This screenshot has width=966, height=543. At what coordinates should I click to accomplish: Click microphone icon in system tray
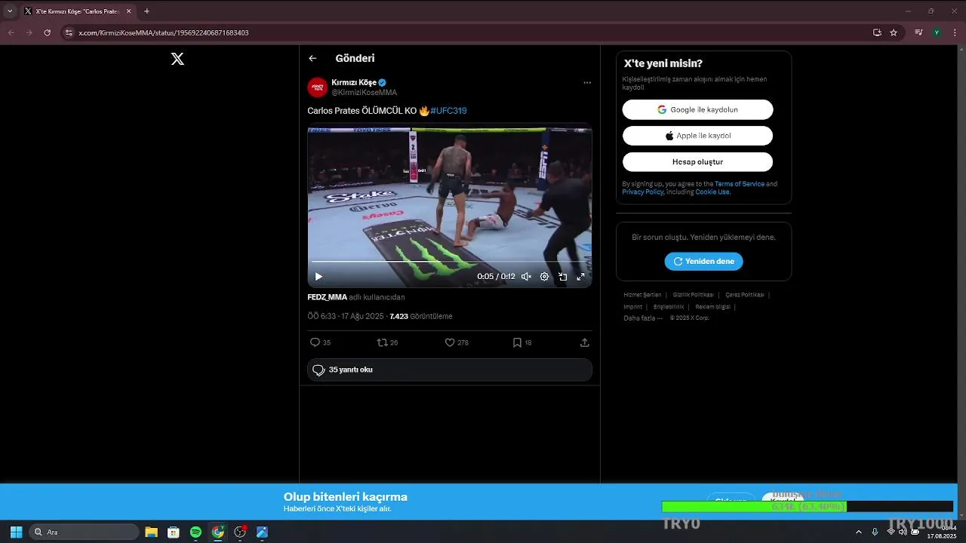[875, 532]
